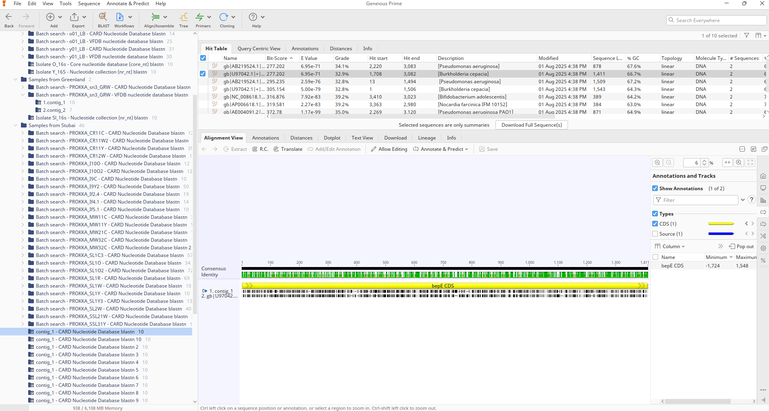Viewport: 769px width, 411px height.
Task: Toggle the Show Annotations checkbox
Action: point(655,189)
